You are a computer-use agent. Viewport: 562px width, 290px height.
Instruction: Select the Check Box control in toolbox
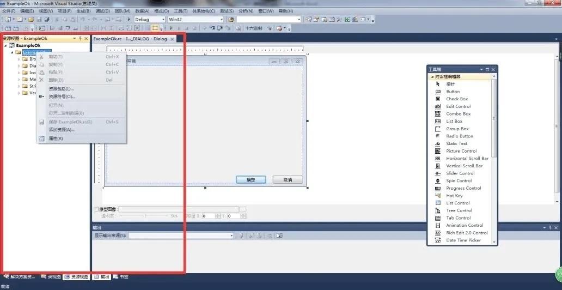point(460,99)
